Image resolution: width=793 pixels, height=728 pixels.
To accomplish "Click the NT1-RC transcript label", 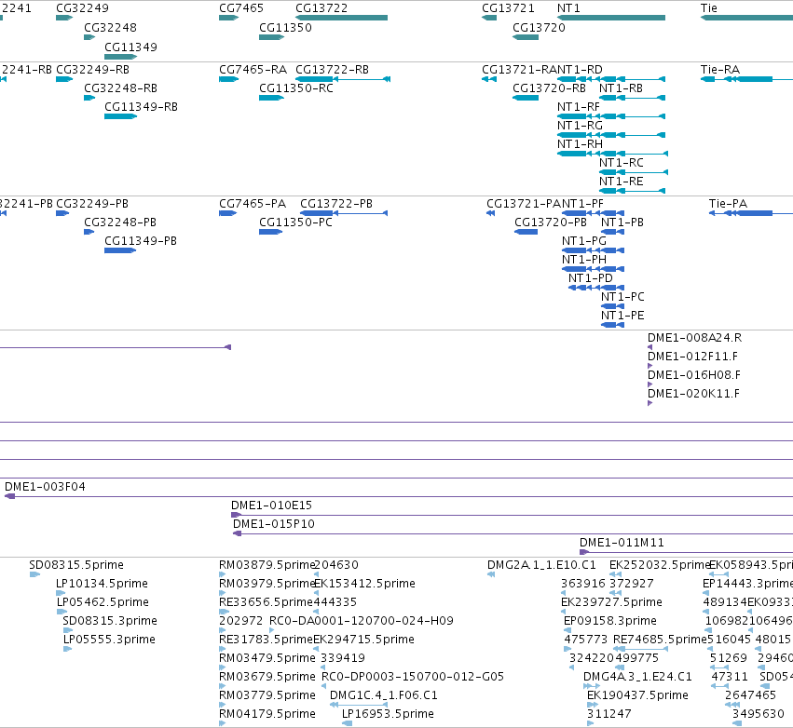I will 621,163.
